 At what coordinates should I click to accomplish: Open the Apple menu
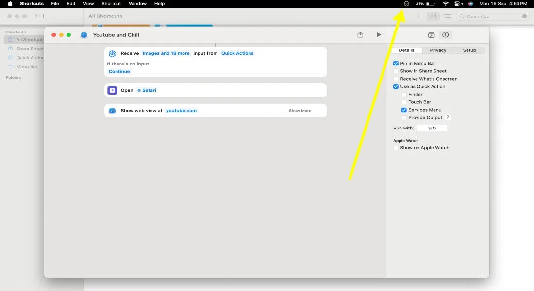point(10,4)
